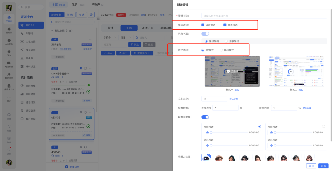Open the three-dot menu on 测试任务 card
This screenshot has height=171, width=332.
[x=90, y=40]
